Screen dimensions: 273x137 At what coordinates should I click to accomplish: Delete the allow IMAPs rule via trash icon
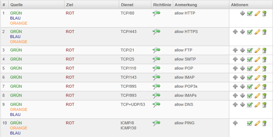click(x=264, y=96)
